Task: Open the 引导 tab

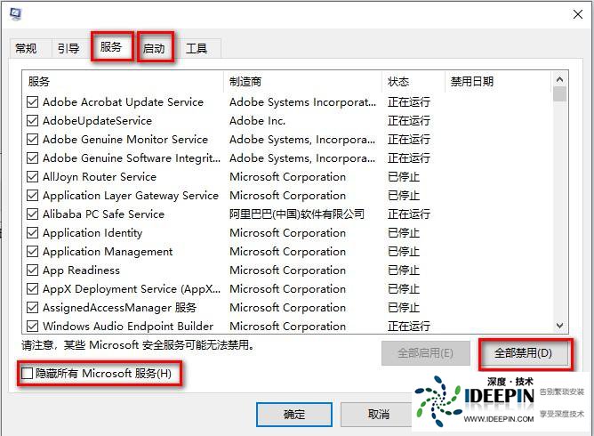Action: pos(68,49)
